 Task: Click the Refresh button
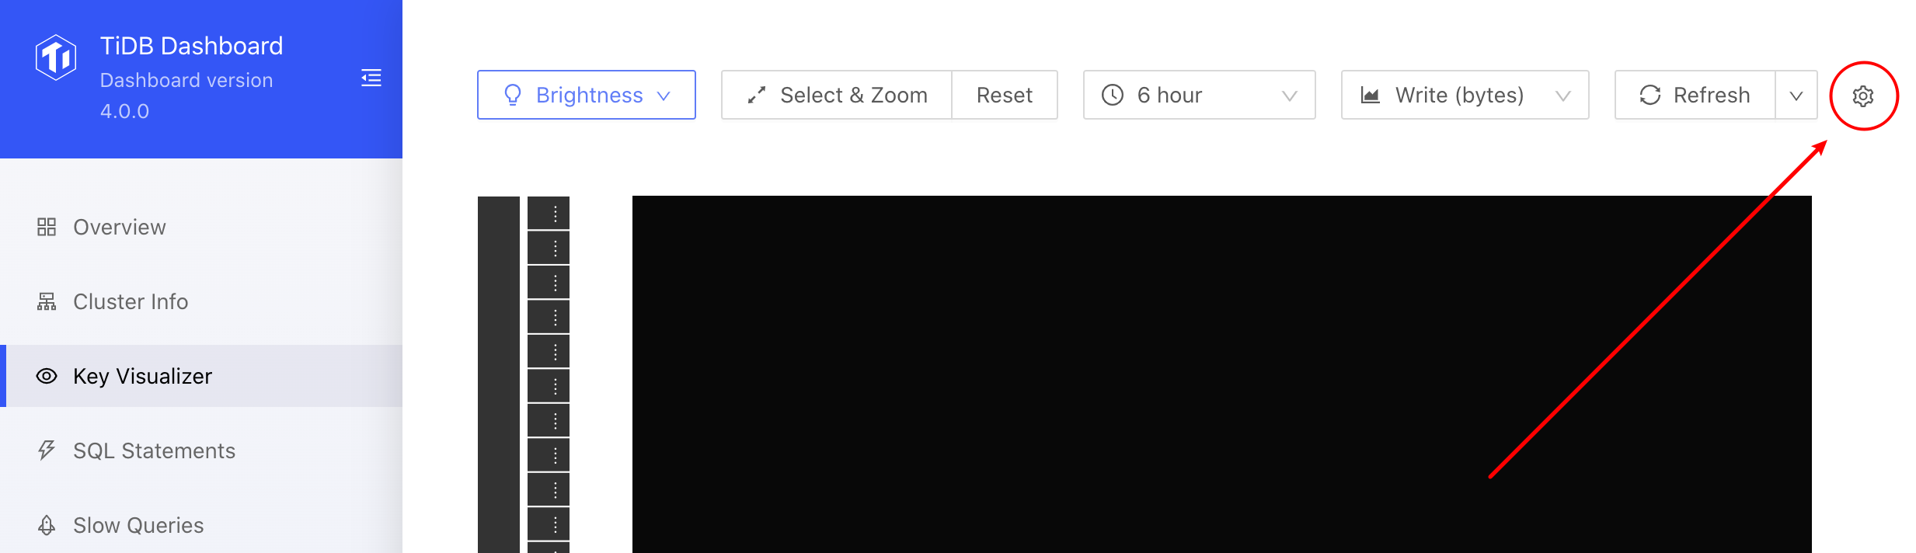1695,95
